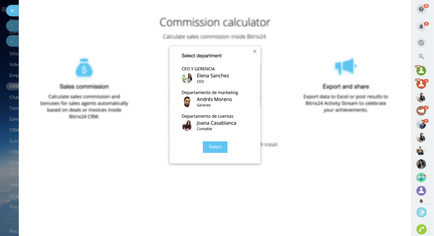This screenshot has width=434, height=236.
Task: Click the blue Select button
Action: pos(215,147)
